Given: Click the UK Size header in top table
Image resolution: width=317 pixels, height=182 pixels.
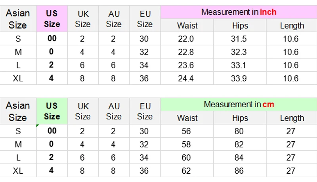Looking at the screenshot, I should [83, 19].
